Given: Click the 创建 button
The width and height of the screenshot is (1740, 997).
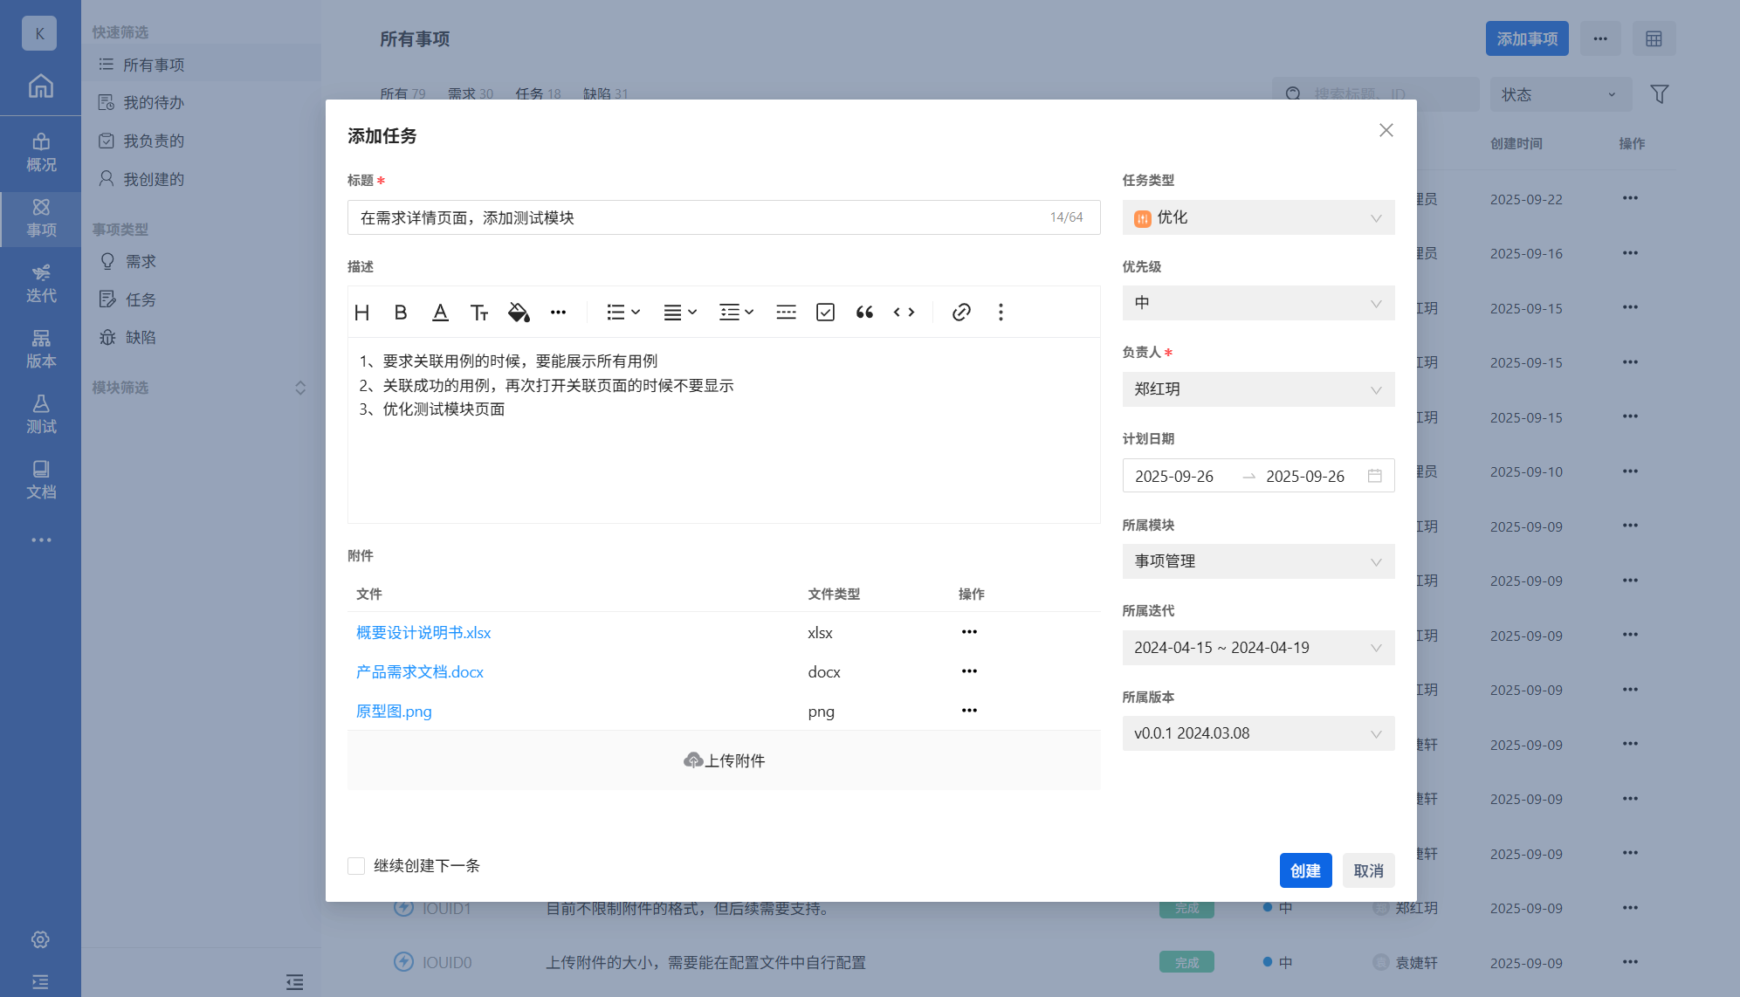Looking at the screenshot, I should click(1305, 870).
